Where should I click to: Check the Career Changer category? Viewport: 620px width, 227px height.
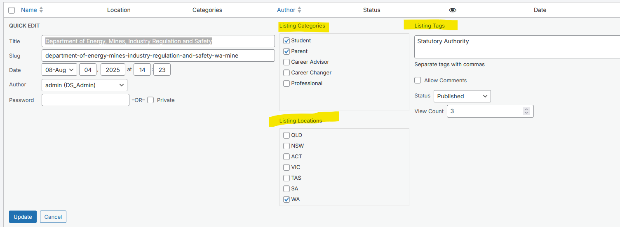pos(287,73)
